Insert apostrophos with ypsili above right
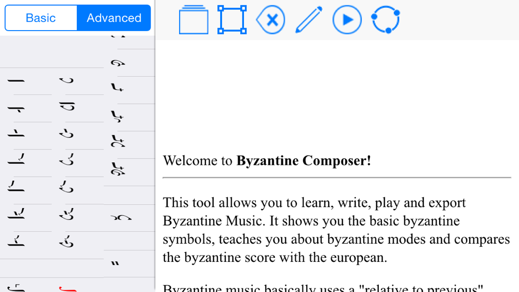The height and width of the screenshot is (292, 519). point(66,159)
